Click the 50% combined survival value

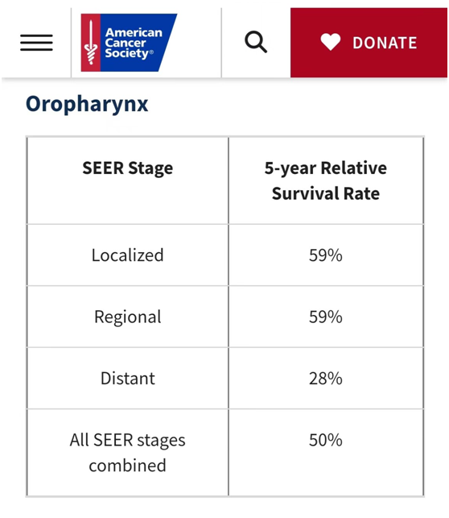click(x=326, y=440)
